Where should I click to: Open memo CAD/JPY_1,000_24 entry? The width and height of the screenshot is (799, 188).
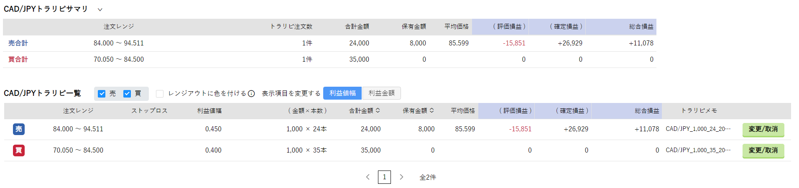(698, 129)
